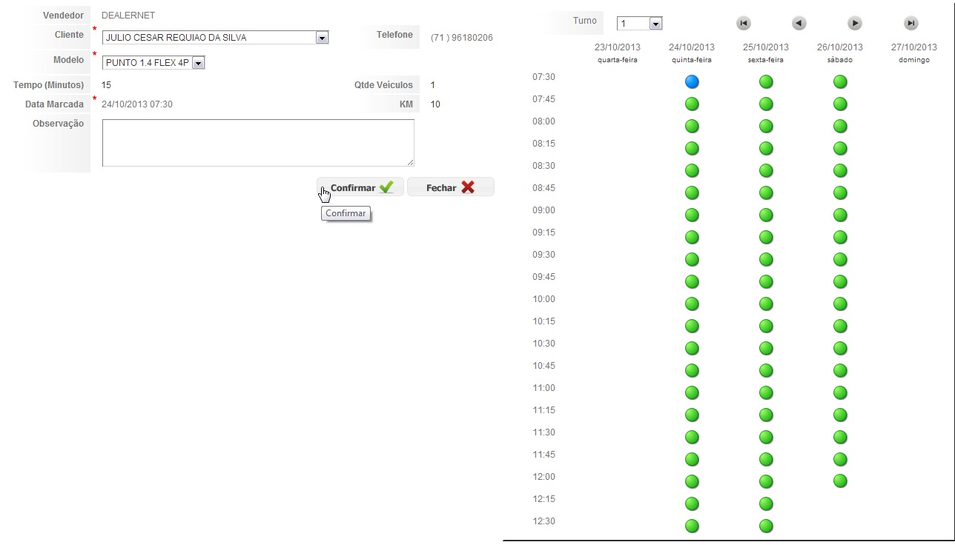Screen dimensions: 955x545
Task: Click the 12:00 time label
Action: 543,477
